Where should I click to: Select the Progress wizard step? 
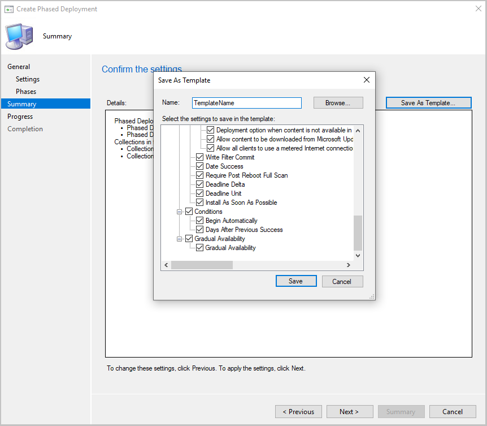point(20,117)
